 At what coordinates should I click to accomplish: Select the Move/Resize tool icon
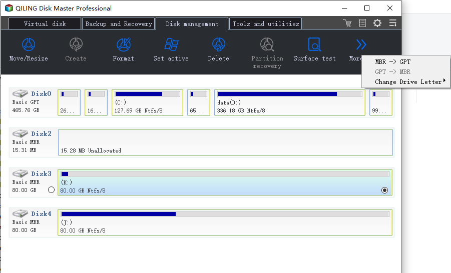click(29, 44)
